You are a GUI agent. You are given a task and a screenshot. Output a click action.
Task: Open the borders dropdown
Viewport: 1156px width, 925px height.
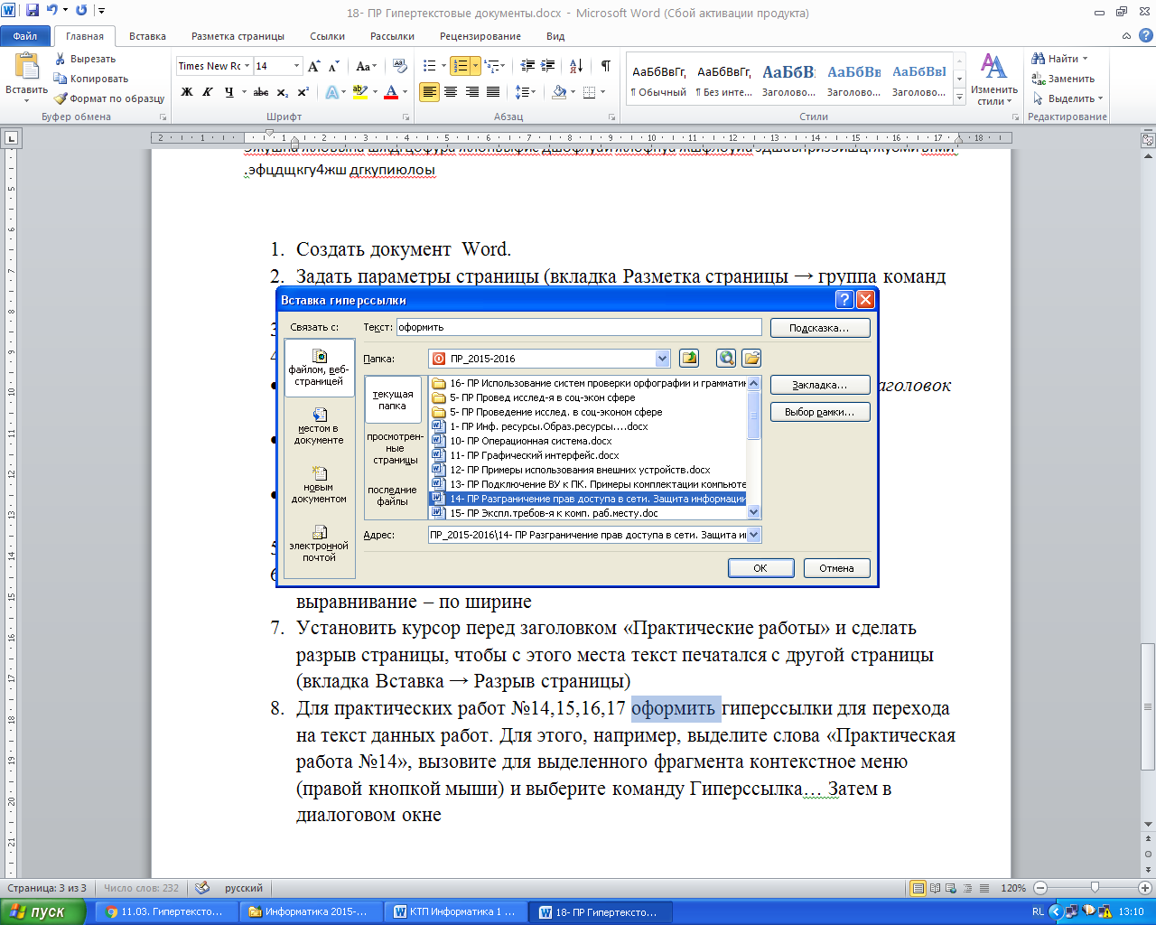[x=601, y=92]
